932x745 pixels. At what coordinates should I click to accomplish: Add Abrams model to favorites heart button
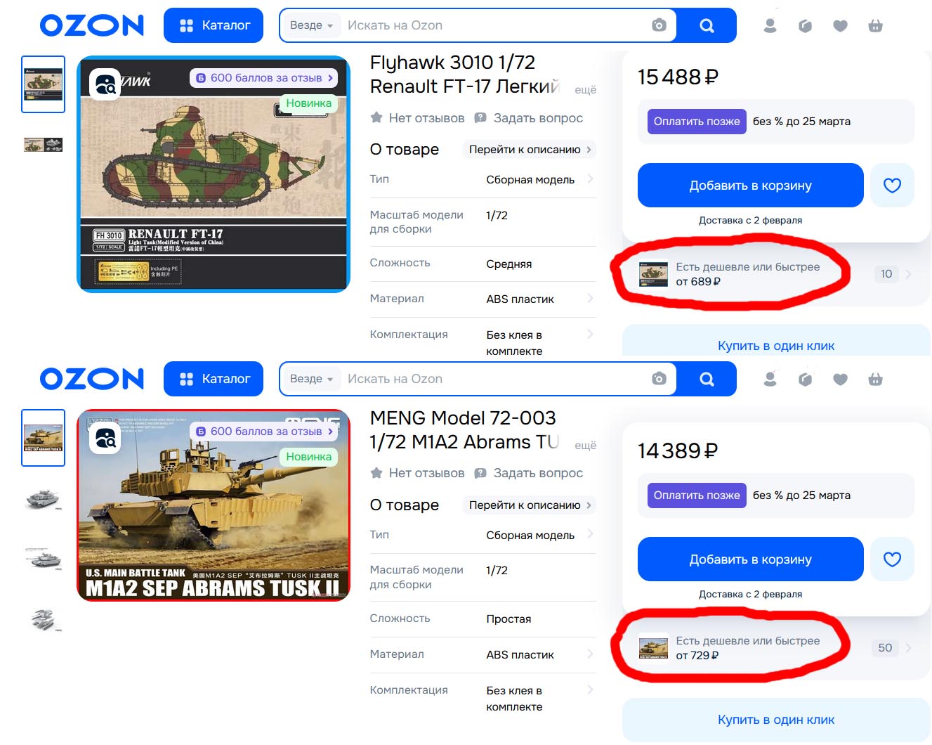(x=892, y=559)
